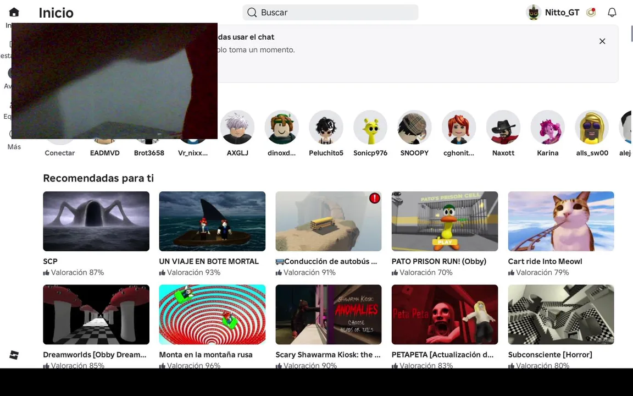Open Dreamworlds Obby thumbnail

click(96, 315)
